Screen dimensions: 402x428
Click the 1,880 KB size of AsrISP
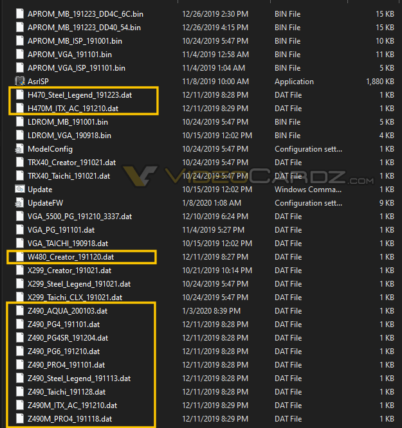pyautogui.click(x=380, y=82)
